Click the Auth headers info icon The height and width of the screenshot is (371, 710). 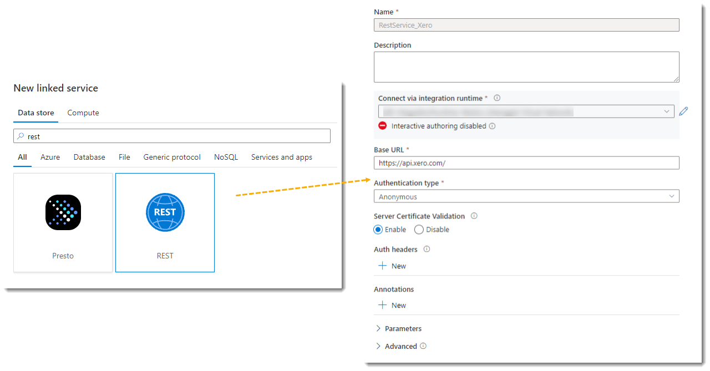point(426,249)
